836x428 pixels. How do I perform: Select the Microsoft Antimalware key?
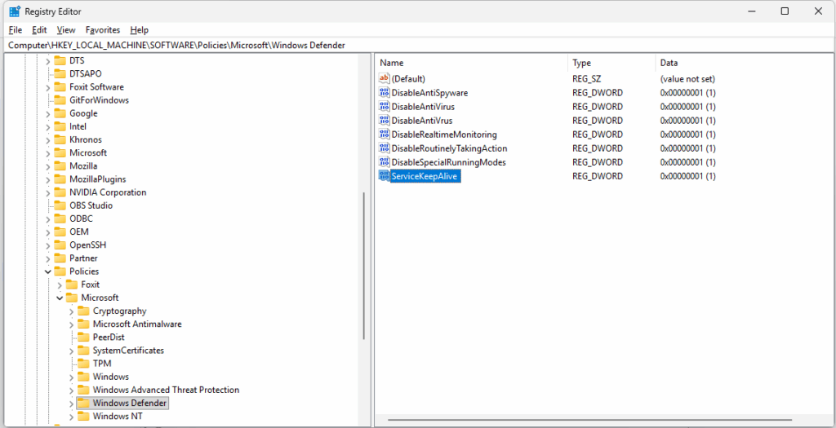click(136, 324)
